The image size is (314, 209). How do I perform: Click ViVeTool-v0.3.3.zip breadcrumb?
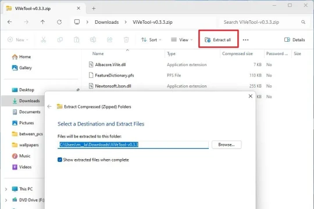click(152, 22)
